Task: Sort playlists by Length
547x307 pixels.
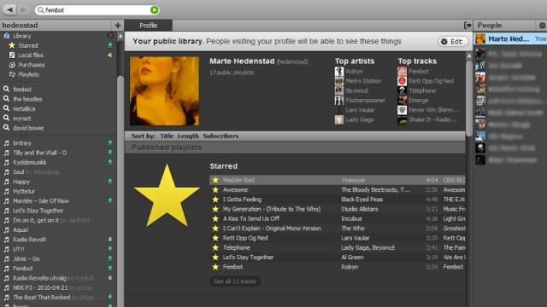Action: coord(188,136)
